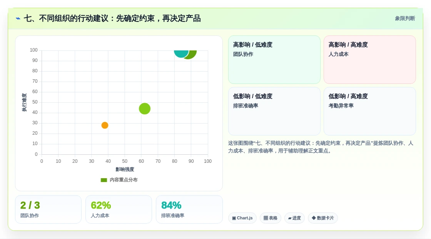Image resolution: width=431 pixels, height=239 pixels.
Task: Click 人力成本 text in pink quadrant card
Action: 339,54
